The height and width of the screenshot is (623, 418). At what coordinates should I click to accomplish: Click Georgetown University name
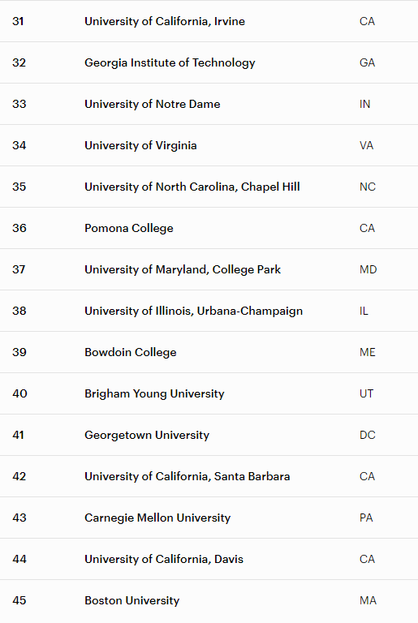147,435
